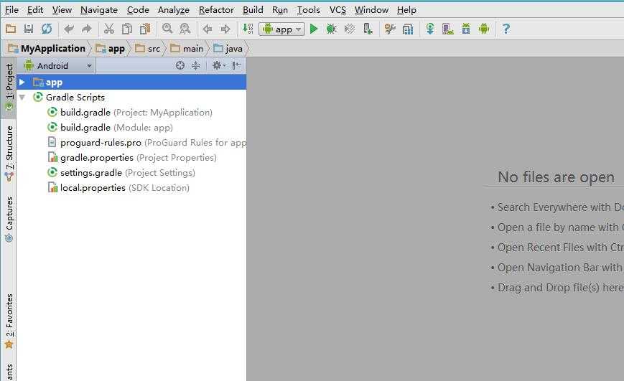
Task: Open the project panel gear settings
Action: [x=218, y=65]
